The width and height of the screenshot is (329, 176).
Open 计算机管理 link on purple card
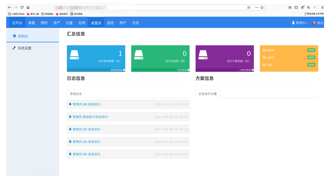coord(245,70)
